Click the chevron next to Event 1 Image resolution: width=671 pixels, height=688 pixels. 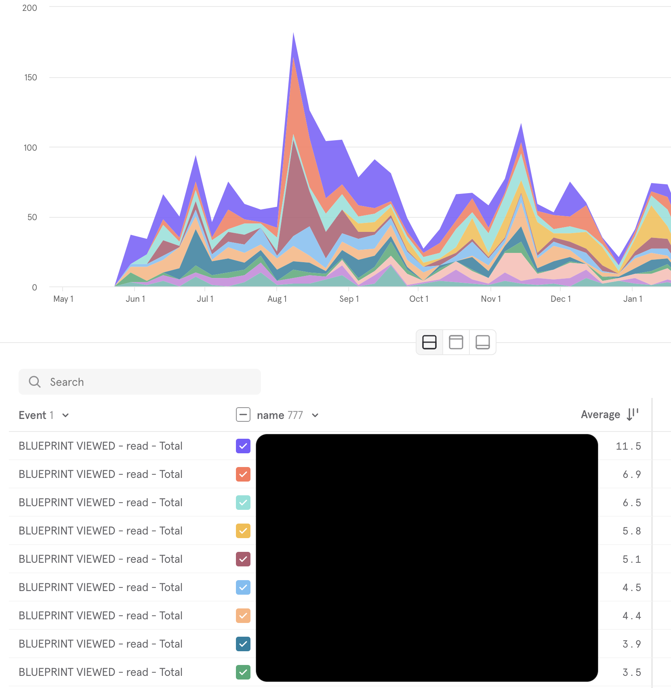coord(66,415)
